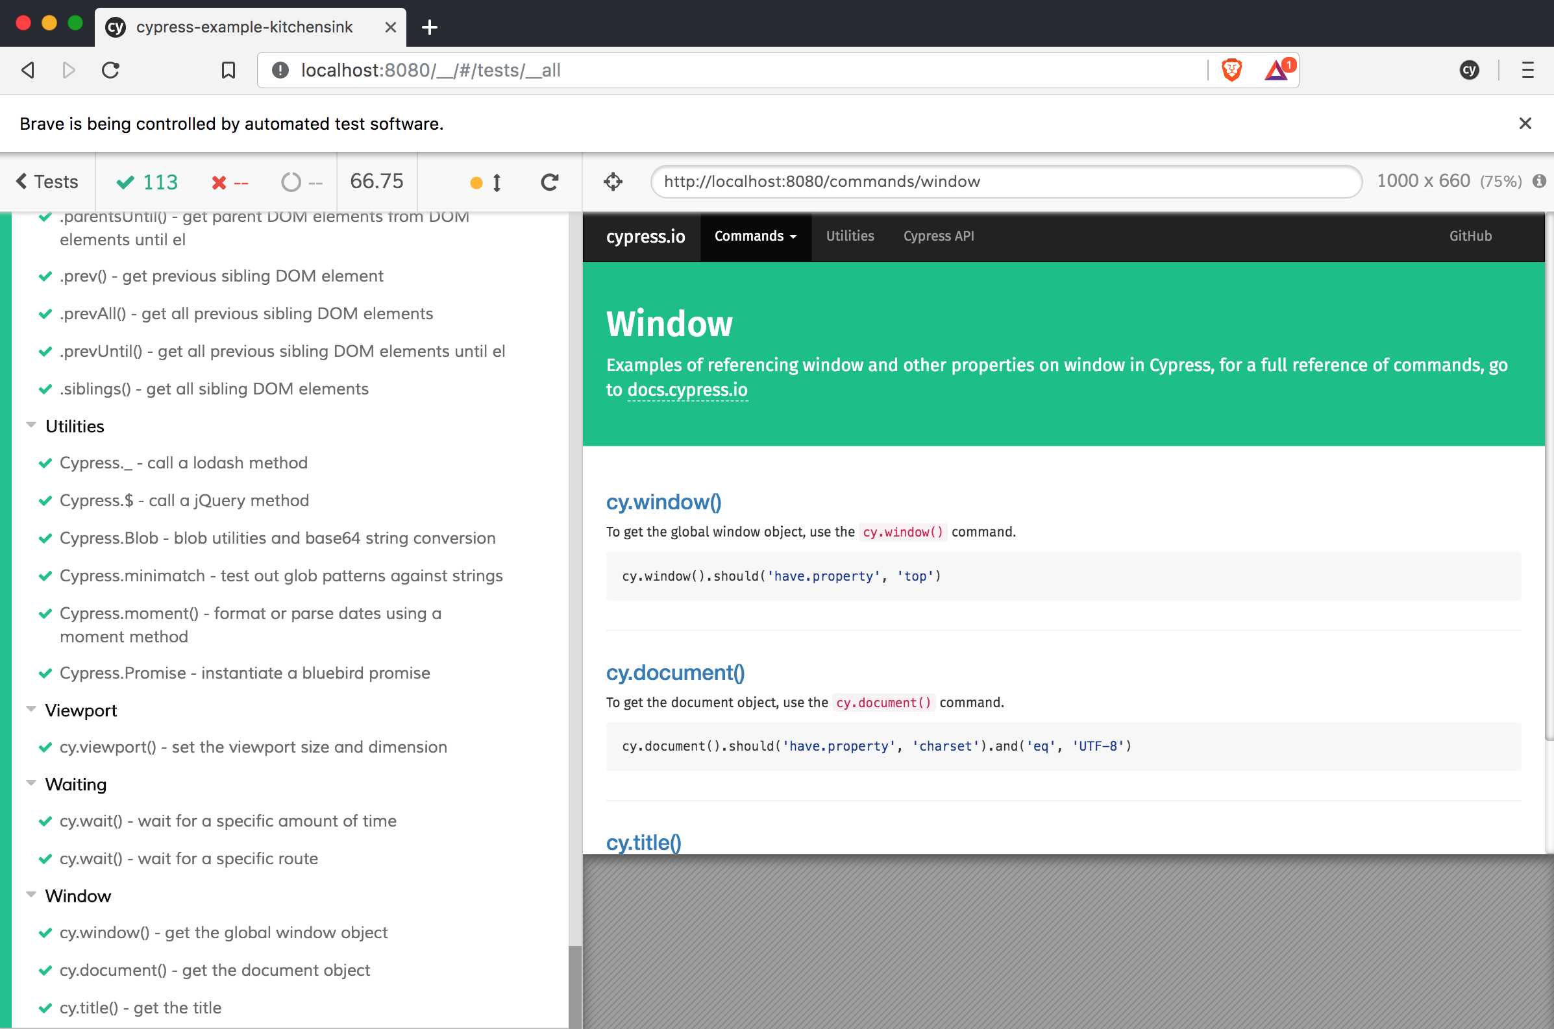Click the test list scrollbar thumb
The width and height of the screenshot is (1554, 1029).
[575, 986]
